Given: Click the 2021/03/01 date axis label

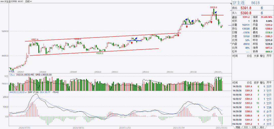Looking at the screenshot, I should pyautogui.click(x=221, y=127).
